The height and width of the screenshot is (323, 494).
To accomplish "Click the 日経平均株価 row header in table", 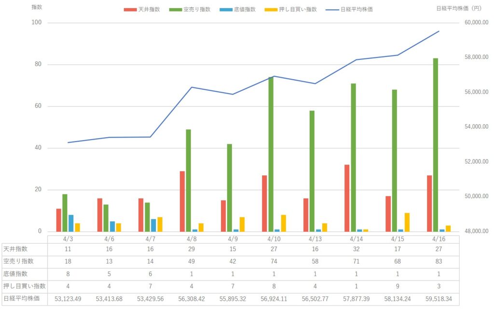I will [20, 299].
